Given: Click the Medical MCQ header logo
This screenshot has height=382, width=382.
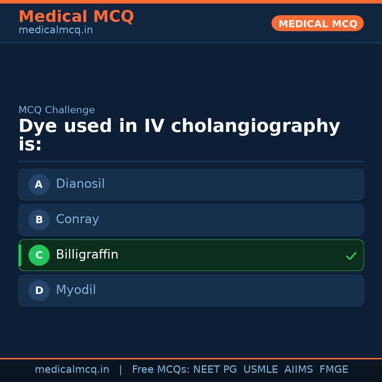Looking at the screenshot, I should [76, 17].
